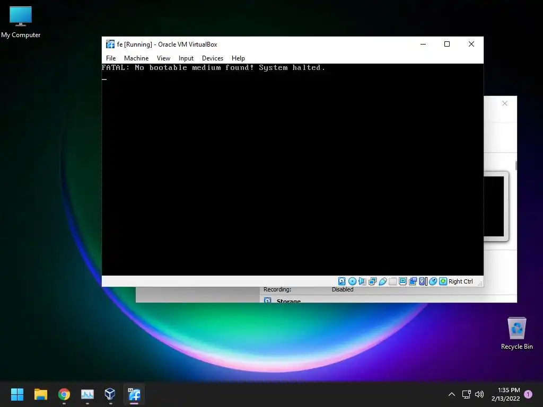Click the Right Ctrl host key label

[x=461, y=281]
